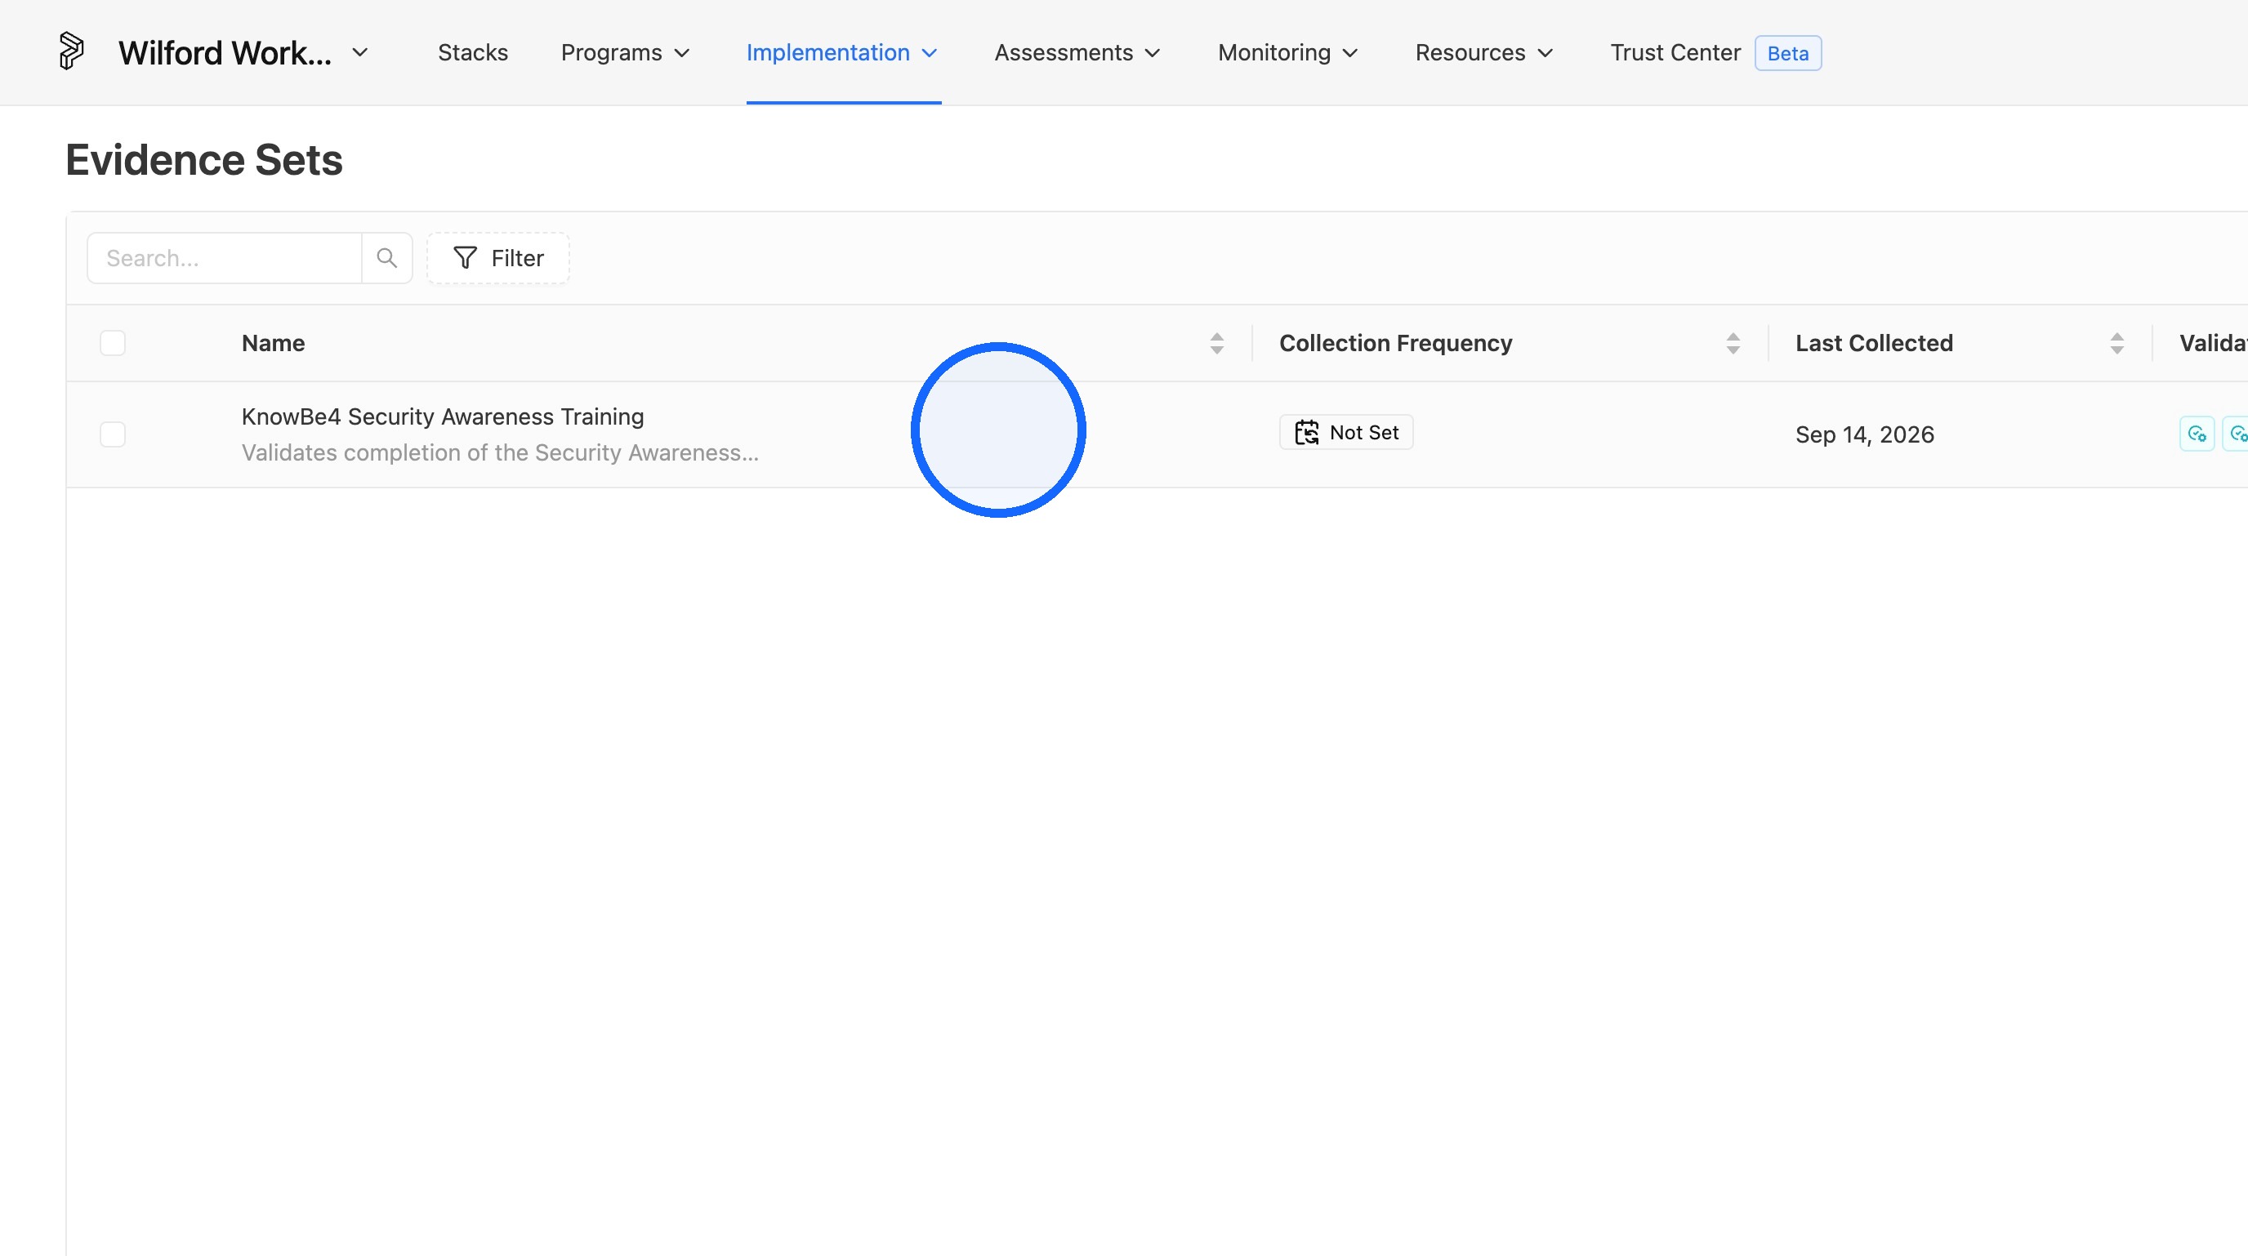Check the KnowBe4 Security Awareness row checkbox
The width and height of the screenshot is (2248, 1256).
point(113,434)
